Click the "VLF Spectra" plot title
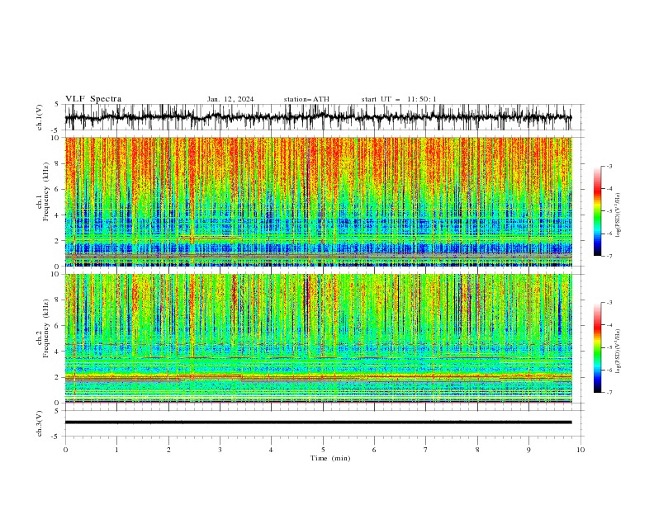The image size is (654, 505). 93,99
